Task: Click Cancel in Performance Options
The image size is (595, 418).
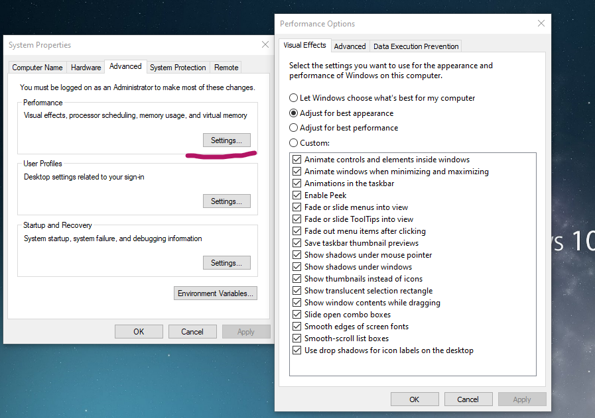Action: pos(468,399)
